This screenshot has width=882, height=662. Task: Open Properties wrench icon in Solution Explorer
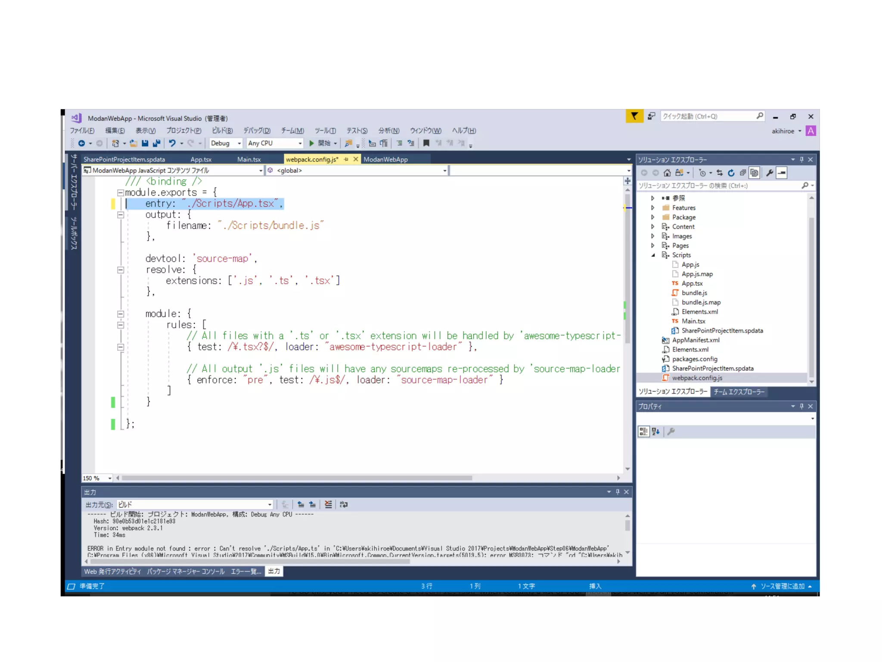(x=770, y=173)
